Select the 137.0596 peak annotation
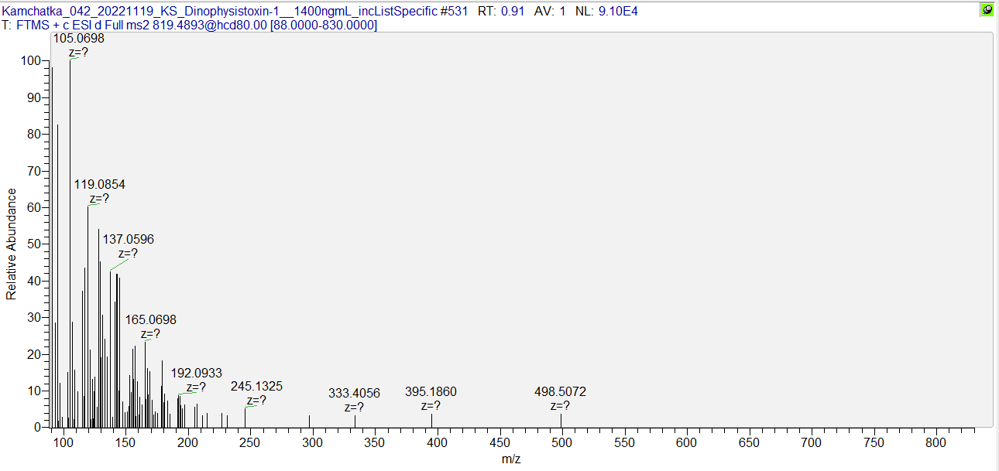Image resolution: width=999 pixels, height=471 pixels. pyautogui.click(x=129, y=240)
